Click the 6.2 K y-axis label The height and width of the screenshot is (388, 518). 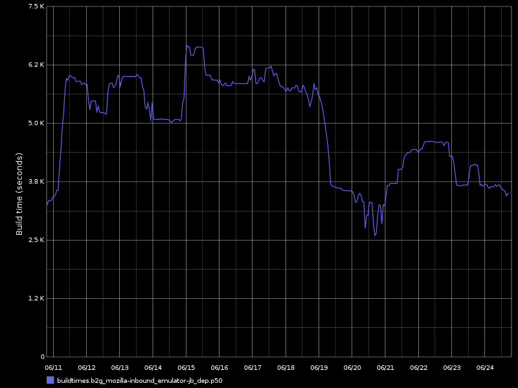[37, 65]
